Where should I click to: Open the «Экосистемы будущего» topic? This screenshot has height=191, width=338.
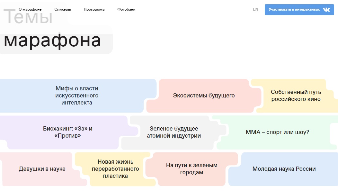204,95
